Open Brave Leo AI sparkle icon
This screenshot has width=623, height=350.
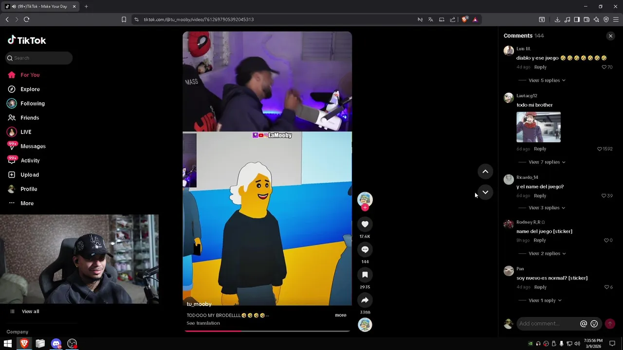(596, 19)
